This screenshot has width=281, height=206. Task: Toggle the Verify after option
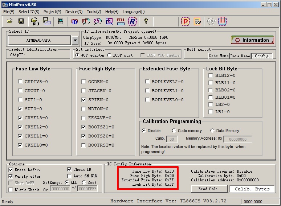11,176
